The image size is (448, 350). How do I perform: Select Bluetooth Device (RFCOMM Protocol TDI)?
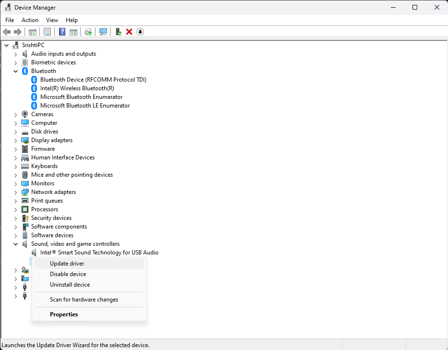pos(93,80)
